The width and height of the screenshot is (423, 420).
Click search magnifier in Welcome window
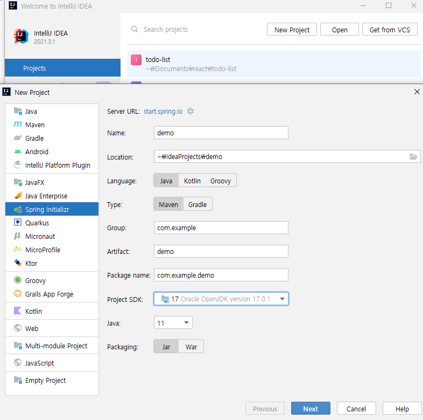point(135,29)
